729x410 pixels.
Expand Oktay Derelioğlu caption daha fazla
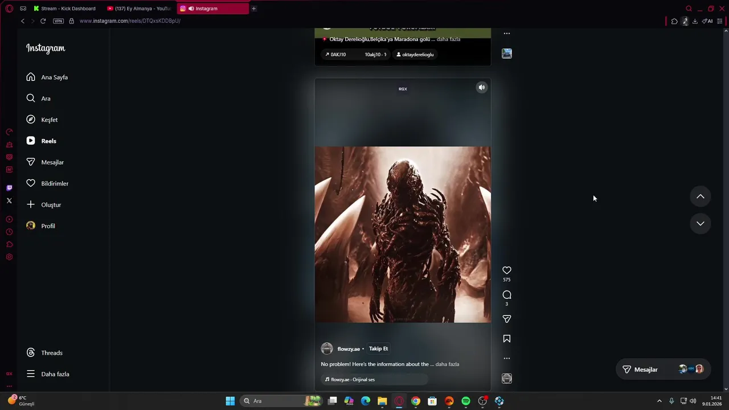click(x=448, y=39)
